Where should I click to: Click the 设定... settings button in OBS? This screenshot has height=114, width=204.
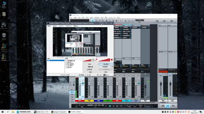tap(91, 64)
